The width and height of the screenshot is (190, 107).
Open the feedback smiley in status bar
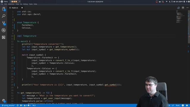tap(183, 106)
